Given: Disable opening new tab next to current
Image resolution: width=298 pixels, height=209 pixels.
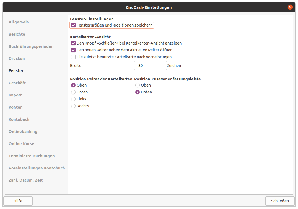Looking at the screenshot, I should 73,50.
